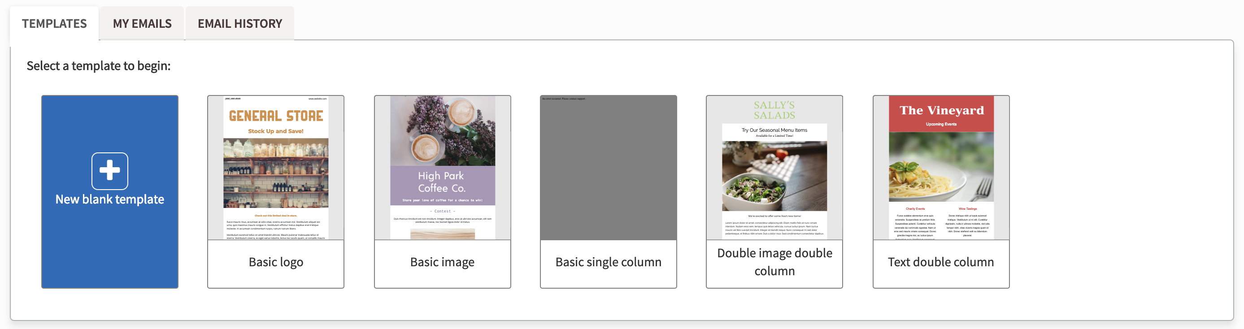
Task: Click the Stock Up and Save text
Action: click(275, 130)
